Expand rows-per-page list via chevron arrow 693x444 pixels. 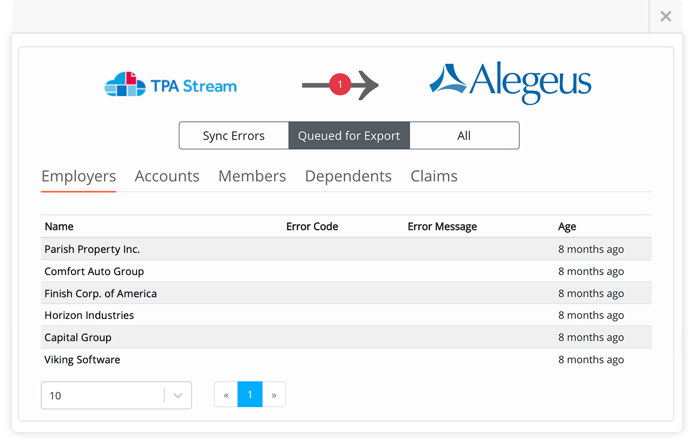pos(178,395)
